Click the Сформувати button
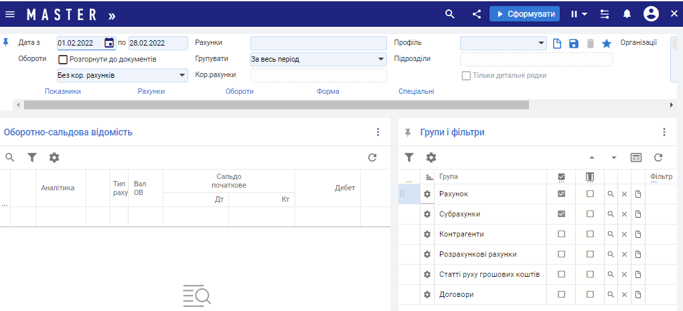 click(524, 14)
